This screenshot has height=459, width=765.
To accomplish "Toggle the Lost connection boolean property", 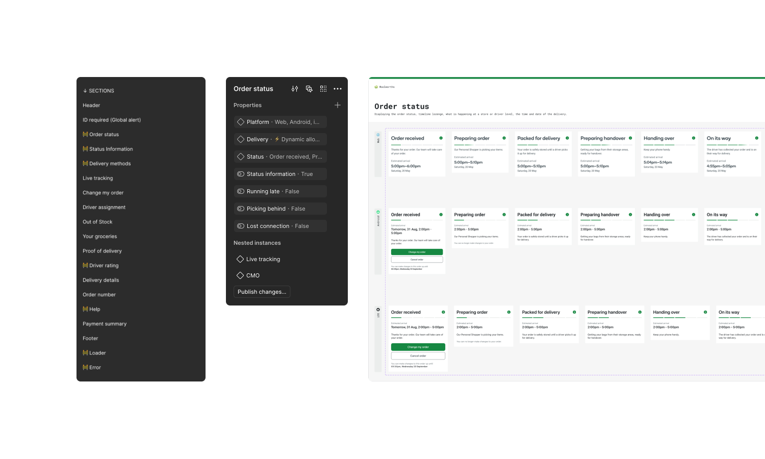I will point(241,226).
